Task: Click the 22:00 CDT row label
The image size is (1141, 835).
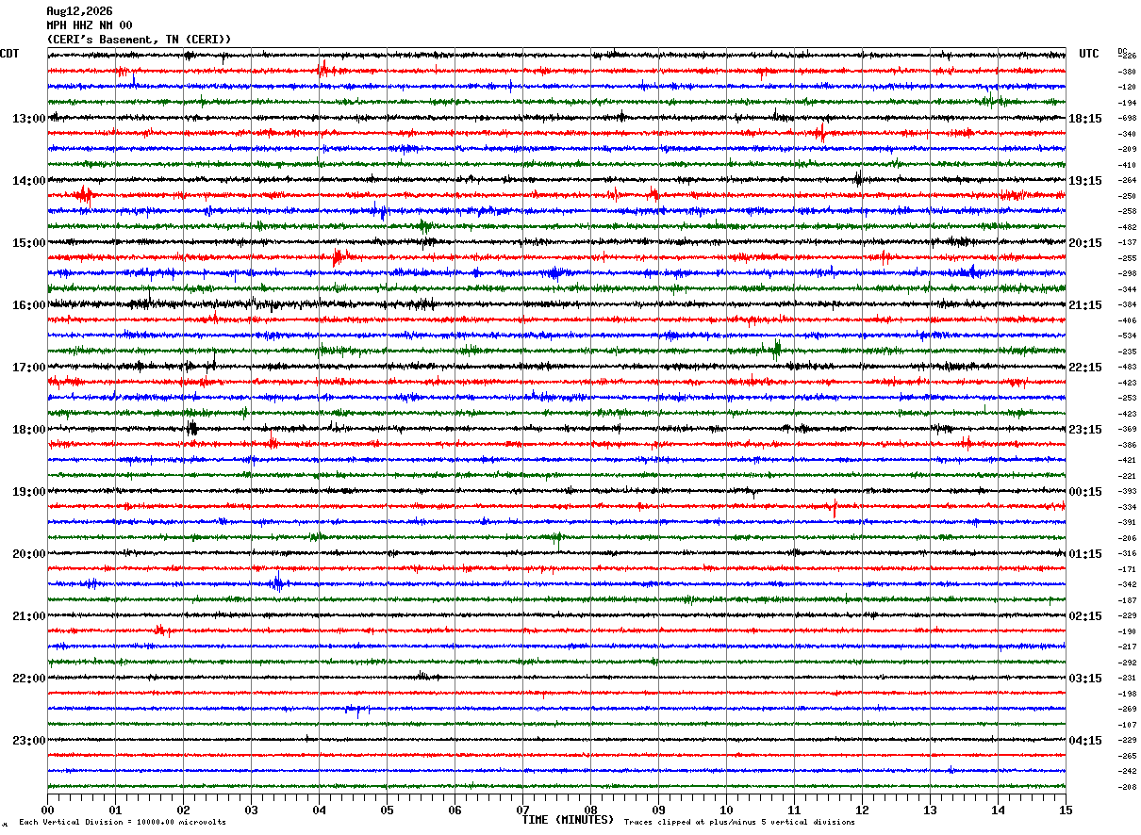Action: coord(28,679)
